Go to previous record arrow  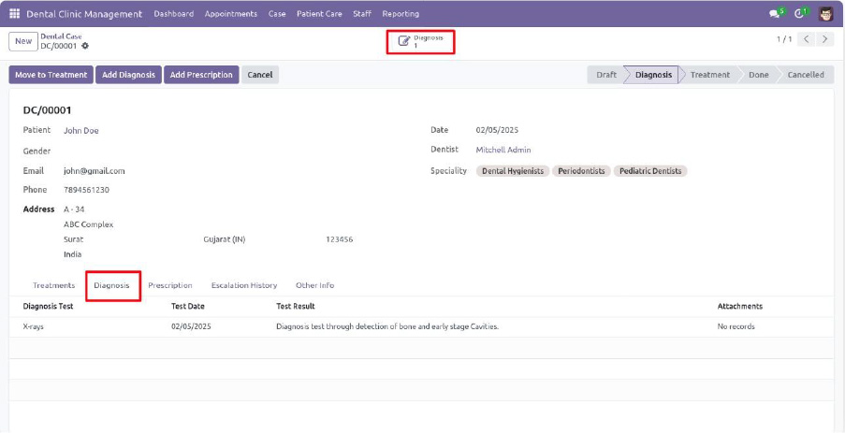[x=807, y=39]
